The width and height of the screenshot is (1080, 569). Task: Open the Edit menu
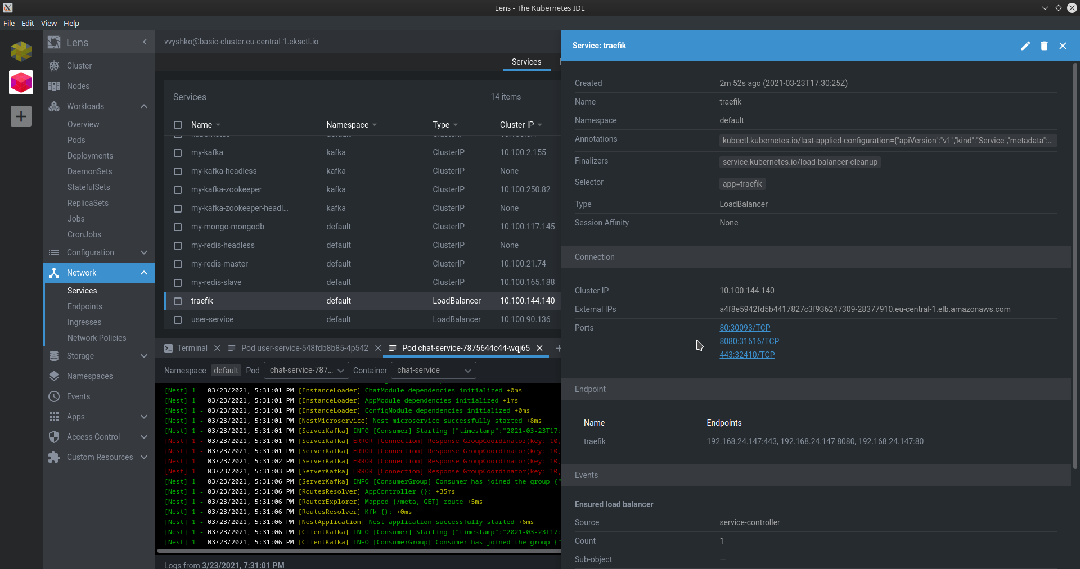coord(28,23)
